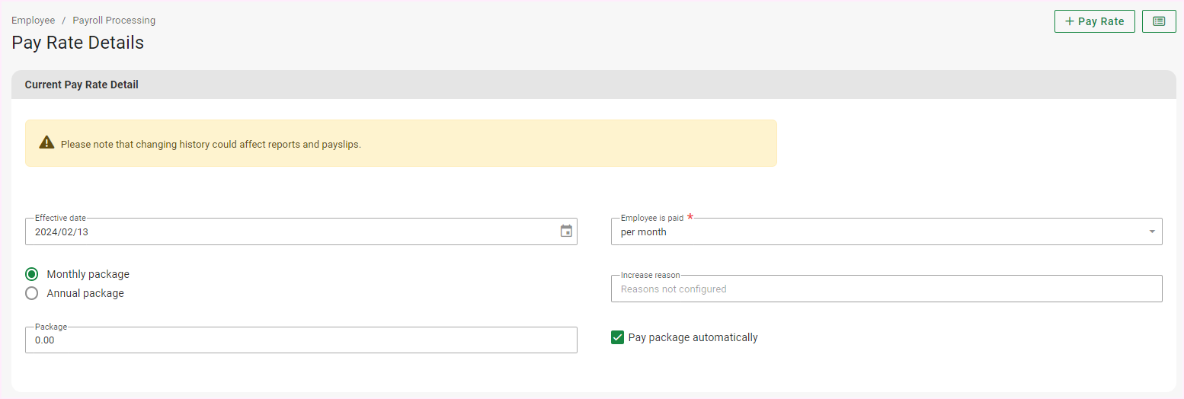Focus the Effective date field
The height and width of the screenshot is (399, 1184).
(290, 231)
